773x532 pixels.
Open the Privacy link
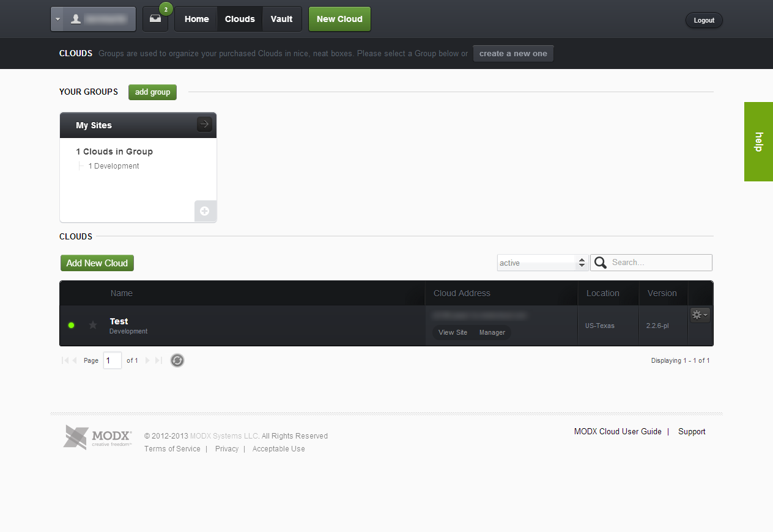click(227, 449)
